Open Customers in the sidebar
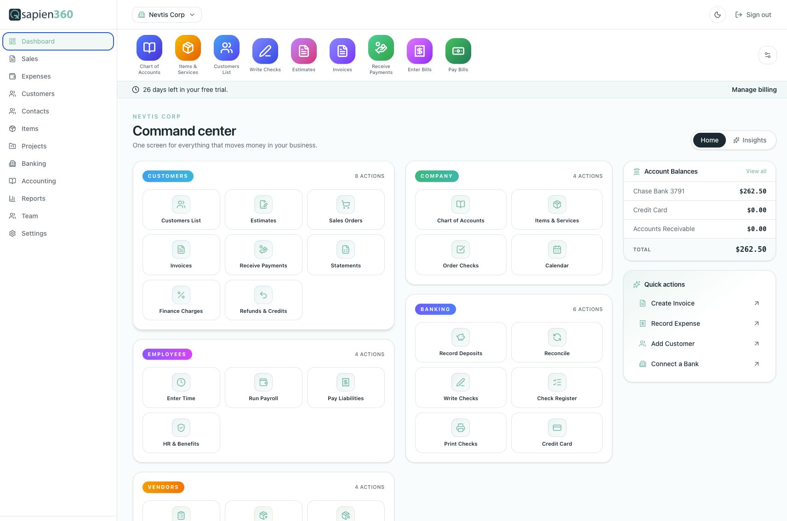This screenshot has width=787, height=521. coord(58,94)
